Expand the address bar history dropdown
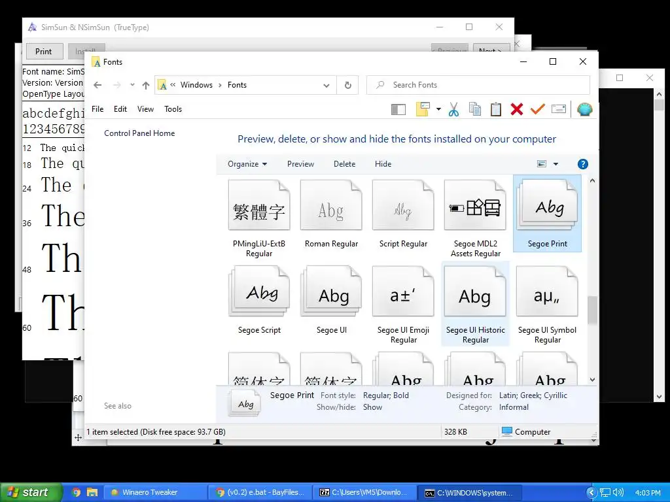670x502 pixels. [326, 86]
